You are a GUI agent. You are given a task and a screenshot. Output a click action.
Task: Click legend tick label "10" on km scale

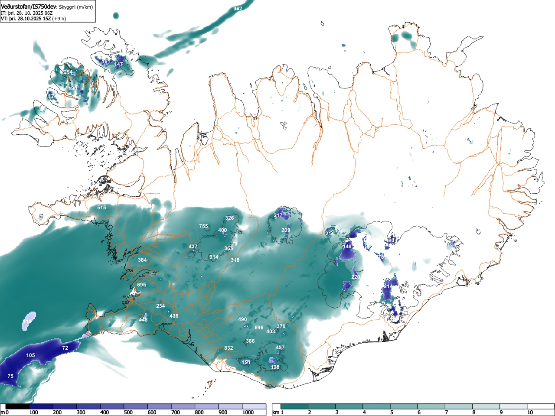(x=530, y=413)
